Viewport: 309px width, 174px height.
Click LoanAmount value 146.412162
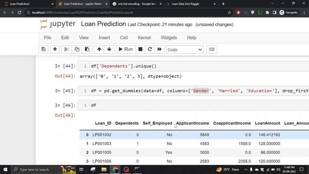pyautogui.click(x=269, y=135)
